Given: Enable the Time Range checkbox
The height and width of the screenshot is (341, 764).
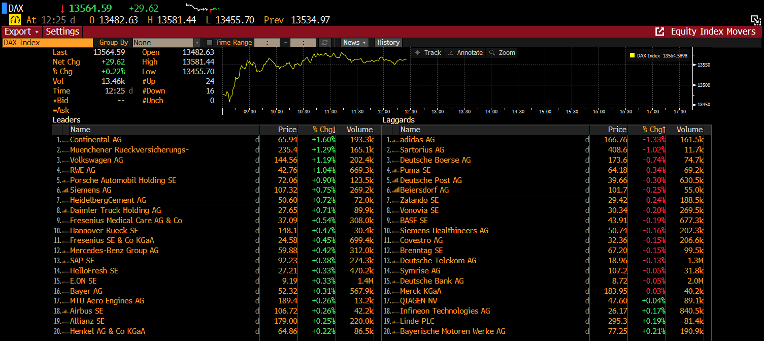Looking at the screenshot, I should tap(210, 43).
